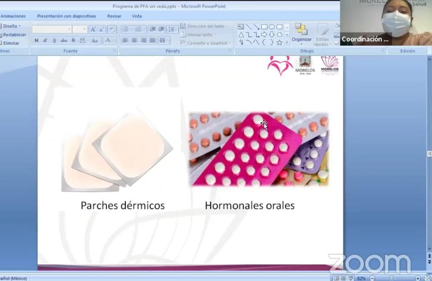Image resolution: width=432 pixels, height=281 pixels.
Task: Open the font color (A) dropdown
Action: (x=109, y=41)
